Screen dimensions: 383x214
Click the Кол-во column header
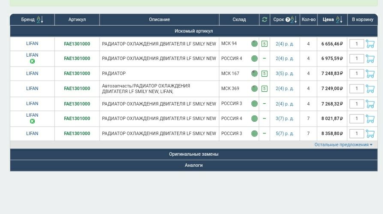(308, 20)
